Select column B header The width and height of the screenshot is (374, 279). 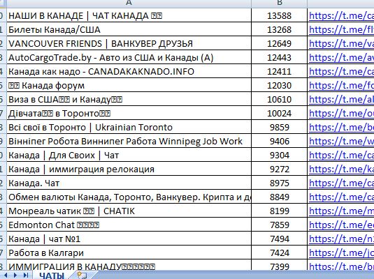click(280, 3)
